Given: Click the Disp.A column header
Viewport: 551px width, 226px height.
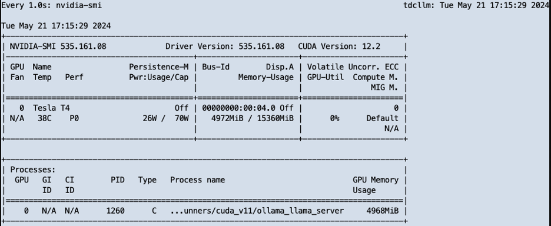Looking at the screenshot, I should [x=280, y=67].
